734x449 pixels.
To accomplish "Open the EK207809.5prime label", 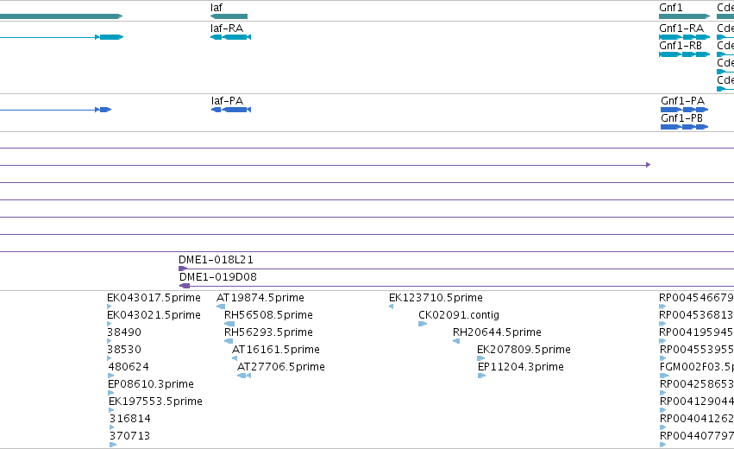I will [x=524, y=350].
